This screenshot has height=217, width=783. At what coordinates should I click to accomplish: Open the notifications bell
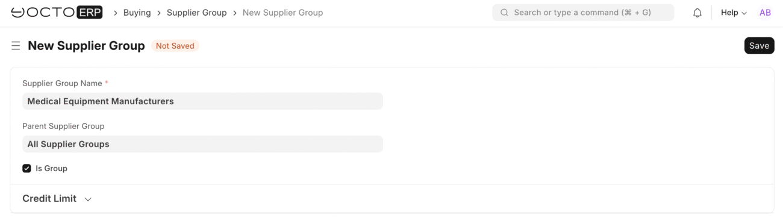pyautogui.click(x=697, y=13)
